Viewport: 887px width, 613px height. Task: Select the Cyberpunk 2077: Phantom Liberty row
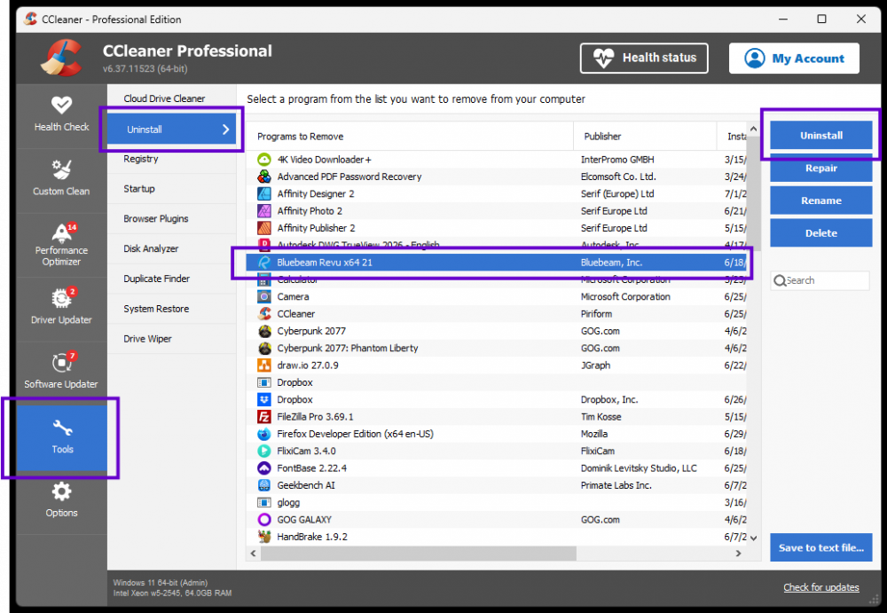click(x=497, y=348)
